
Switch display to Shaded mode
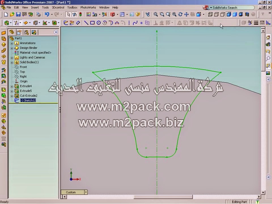coord(235,14)
